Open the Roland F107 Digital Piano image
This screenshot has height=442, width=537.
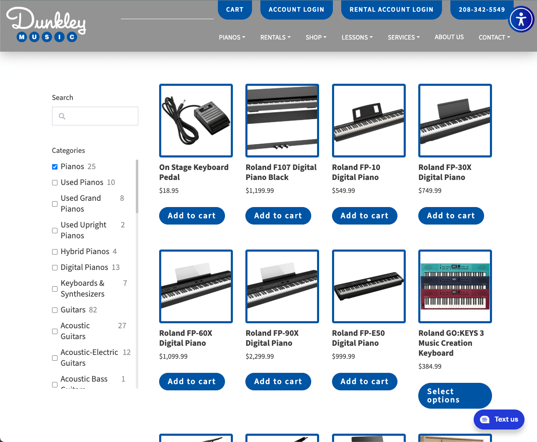282,121
